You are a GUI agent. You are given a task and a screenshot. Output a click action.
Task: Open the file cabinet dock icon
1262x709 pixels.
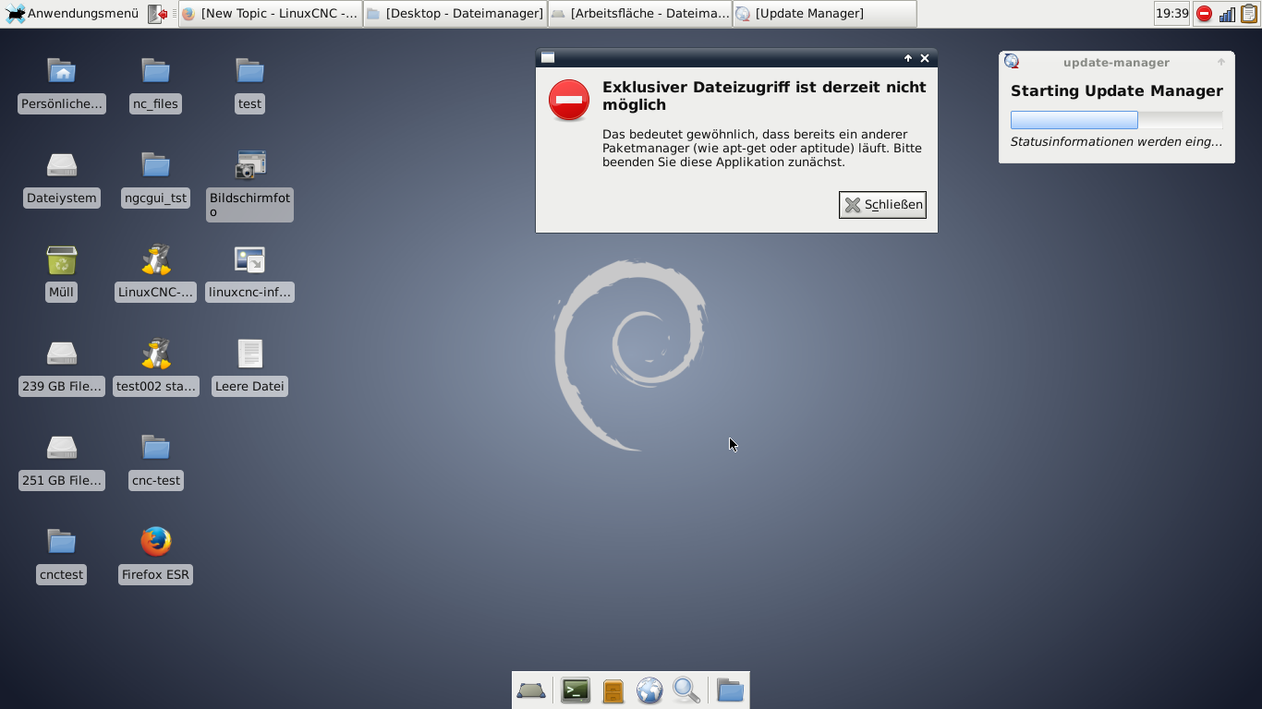click(x=613, y=691)
